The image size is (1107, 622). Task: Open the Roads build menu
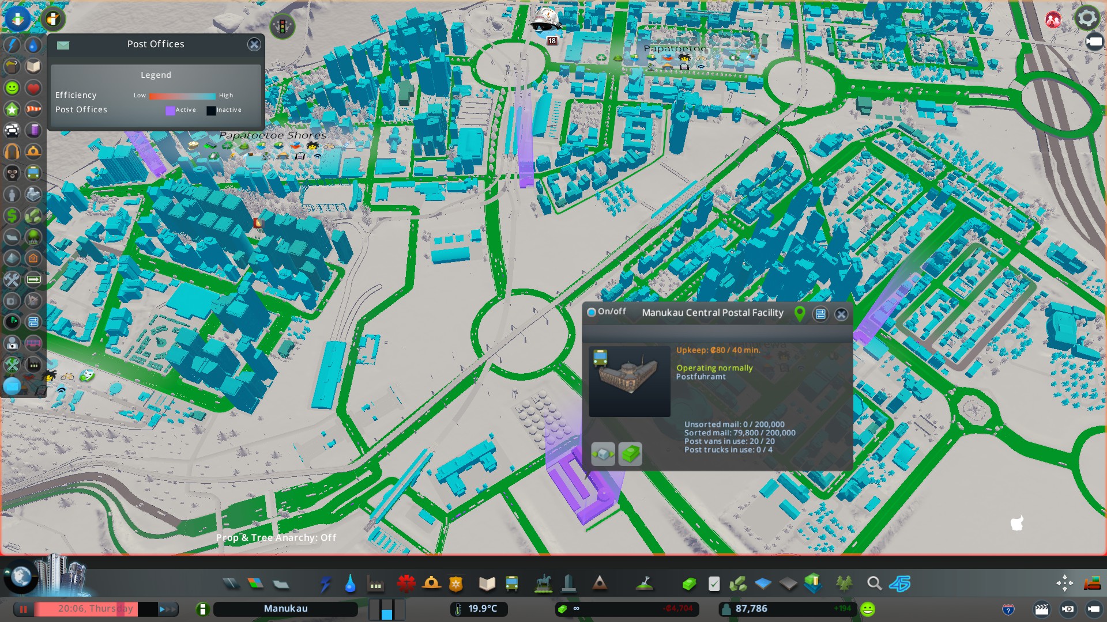coord(231,584)
